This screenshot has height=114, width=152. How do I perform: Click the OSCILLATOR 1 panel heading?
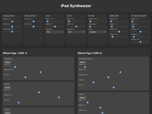[9, 16]
